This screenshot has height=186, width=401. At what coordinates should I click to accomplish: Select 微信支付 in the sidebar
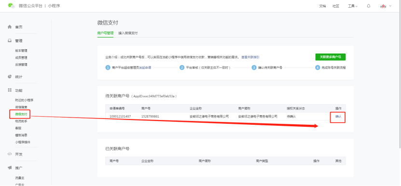[x=21, y=114]
